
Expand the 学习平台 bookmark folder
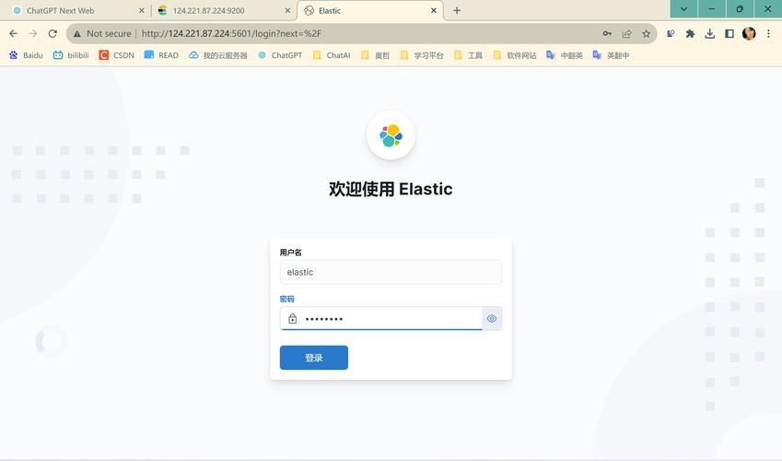422,55
